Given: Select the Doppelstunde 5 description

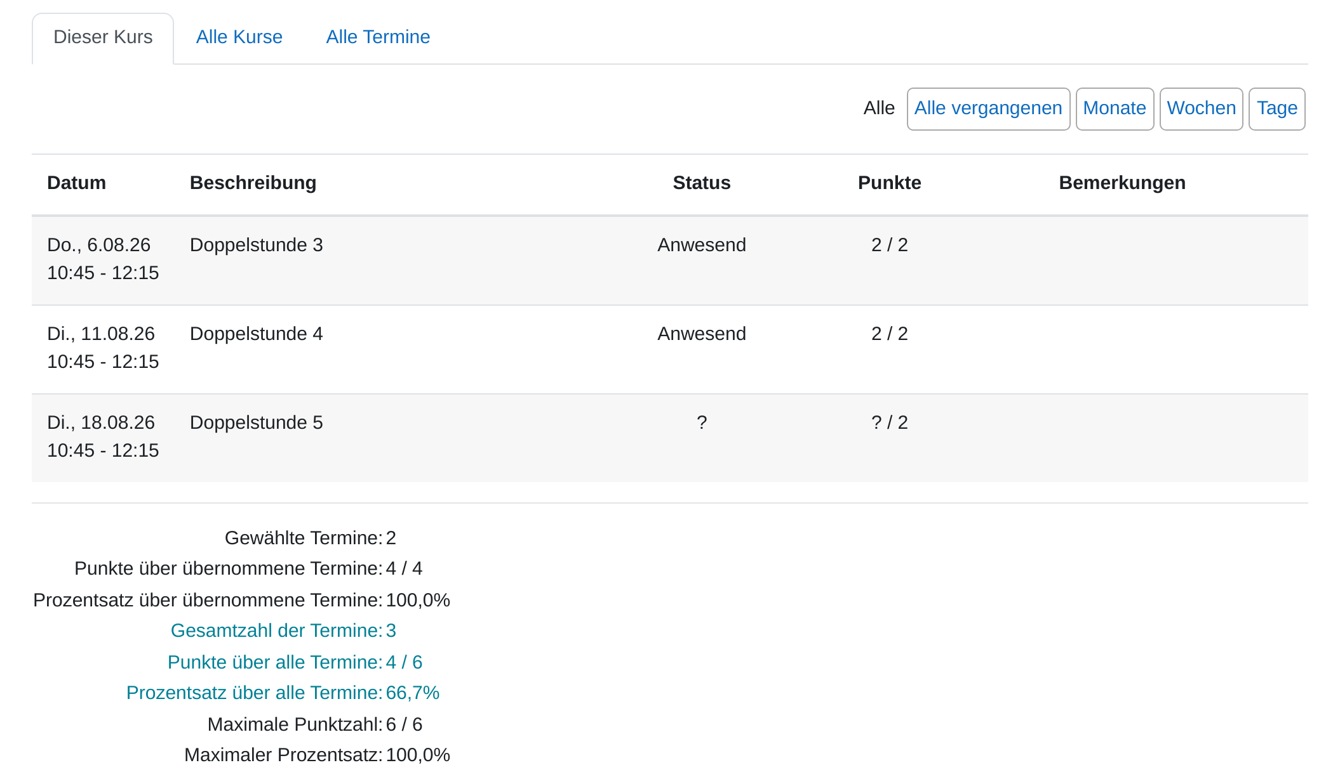Looking at the screenshot, I should coord(256,422).
